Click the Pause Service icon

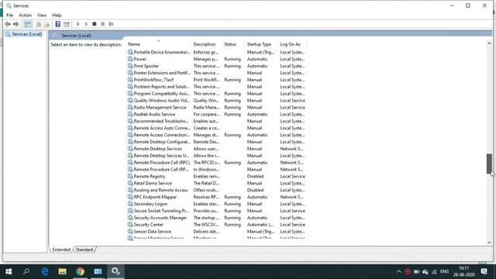pos(103,24)
